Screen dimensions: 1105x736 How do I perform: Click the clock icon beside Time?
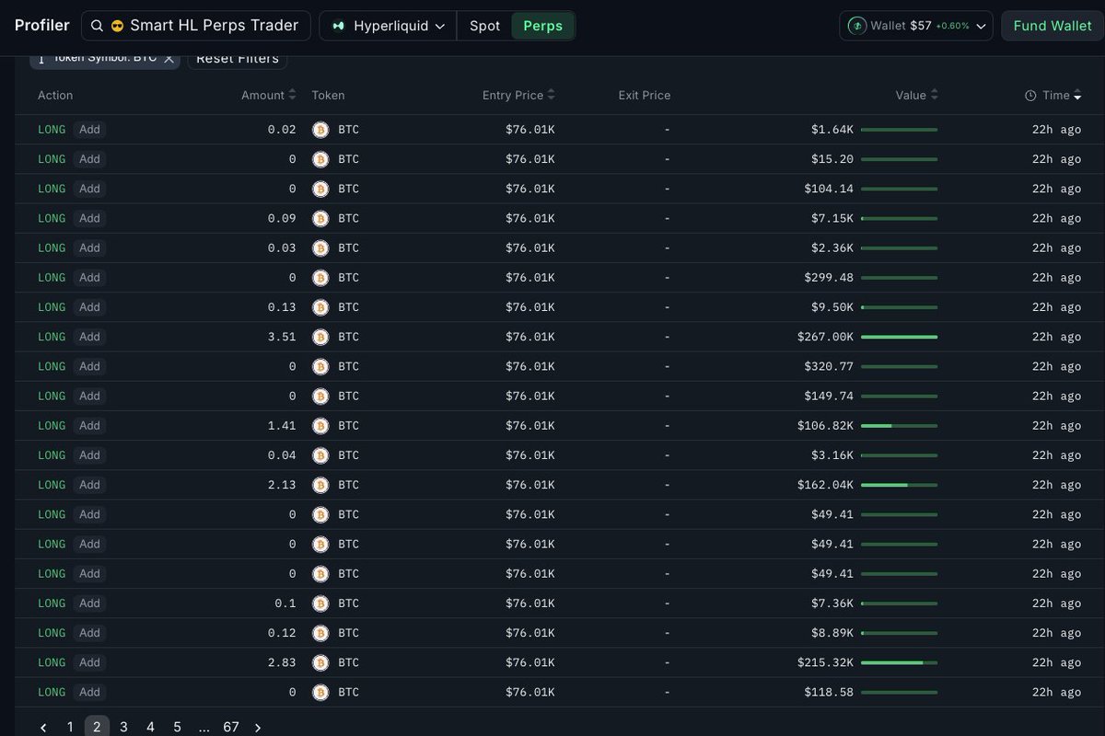[1030, 96]
